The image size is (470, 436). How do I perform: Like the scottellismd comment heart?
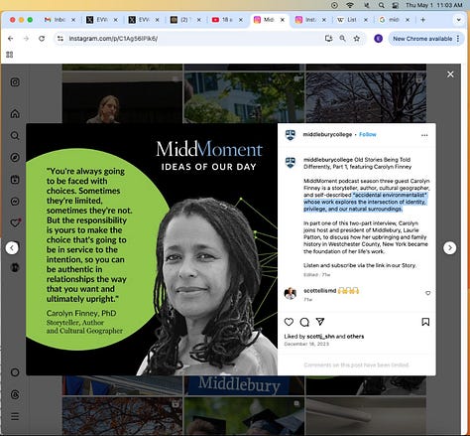(x=427, y=293)
